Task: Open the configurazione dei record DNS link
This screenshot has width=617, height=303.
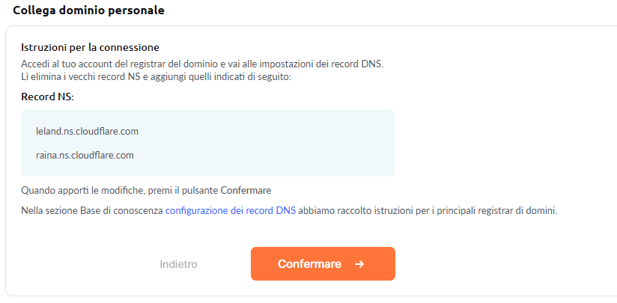Action: 231,211
